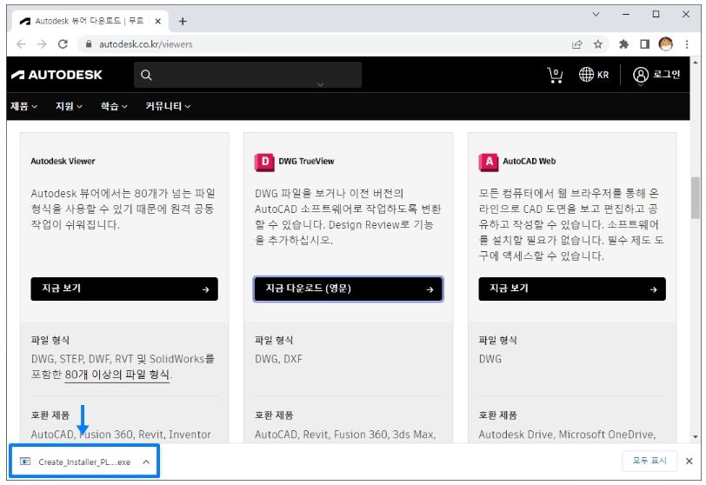Open the side panel icon
Image resolution: width=706 pixels, height=485 pixels.
(x=644, y=44)
